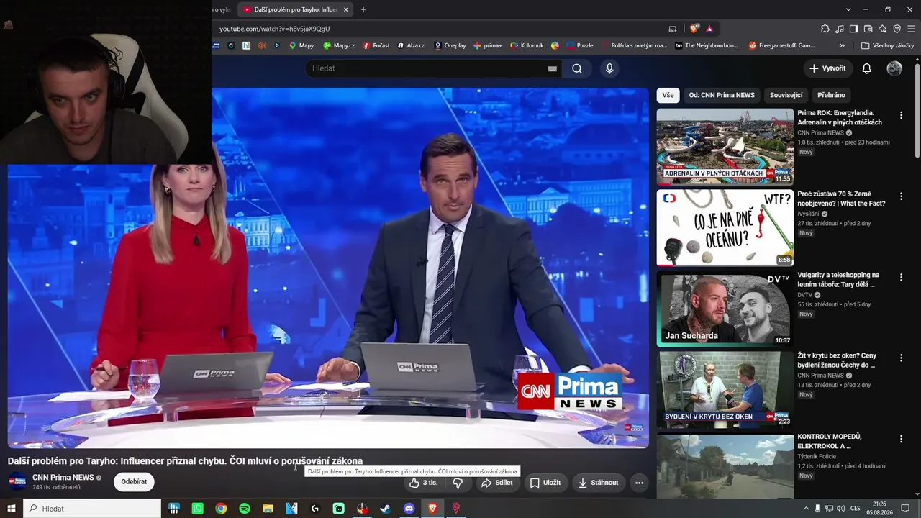Image resolution: width=921 pixels, height=518 pixels.
Task: Open more actions menu below the video
Action: click(x=639, y=483)
